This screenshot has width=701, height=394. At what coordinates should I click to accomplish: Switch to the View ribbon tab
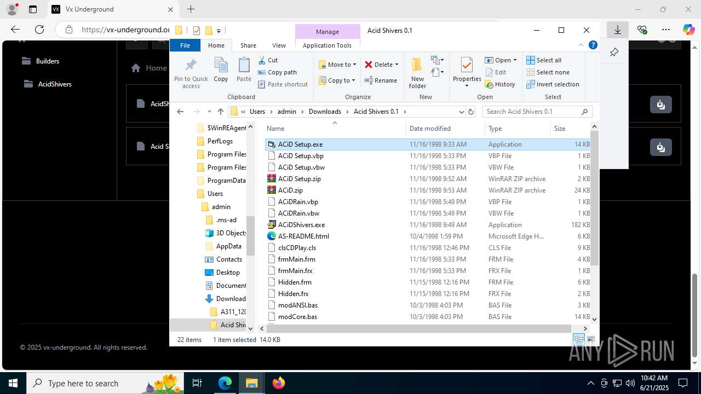(x=279, y=45)
